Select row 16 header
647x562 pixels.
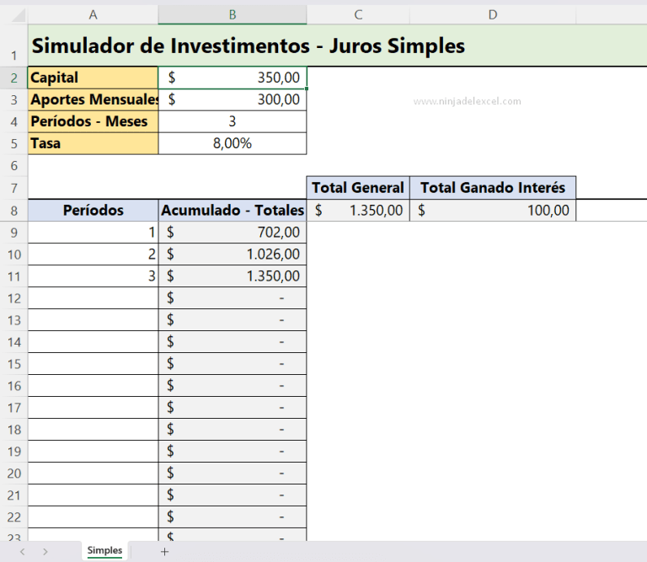[14, 385]
